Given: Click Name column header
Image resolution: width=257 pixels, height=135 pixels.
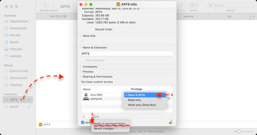Looking at the screenshot, I should click(87, 89).
